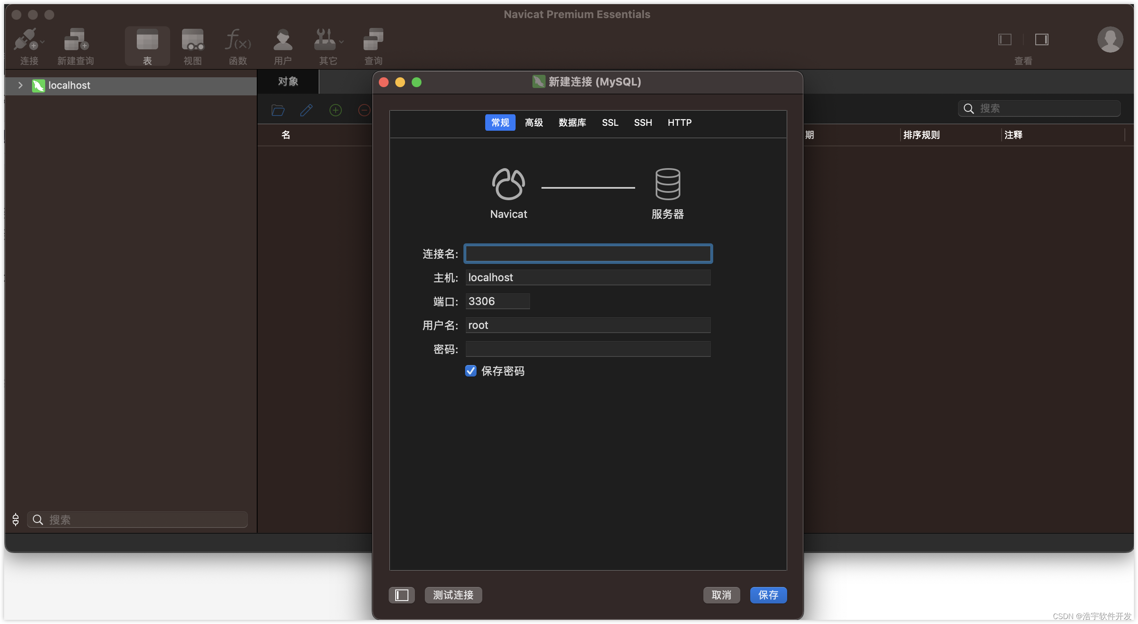The width and height of the screenshot is (1138, 624).
Task: Click the connection filter icon at sidebar bottom
Action: click(16, 520)
